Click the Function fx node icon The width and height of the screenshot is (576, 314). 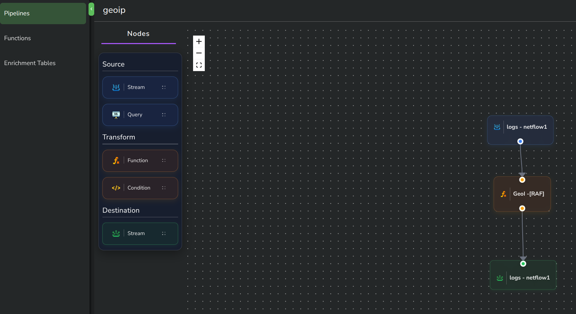(x=116, y=161)
